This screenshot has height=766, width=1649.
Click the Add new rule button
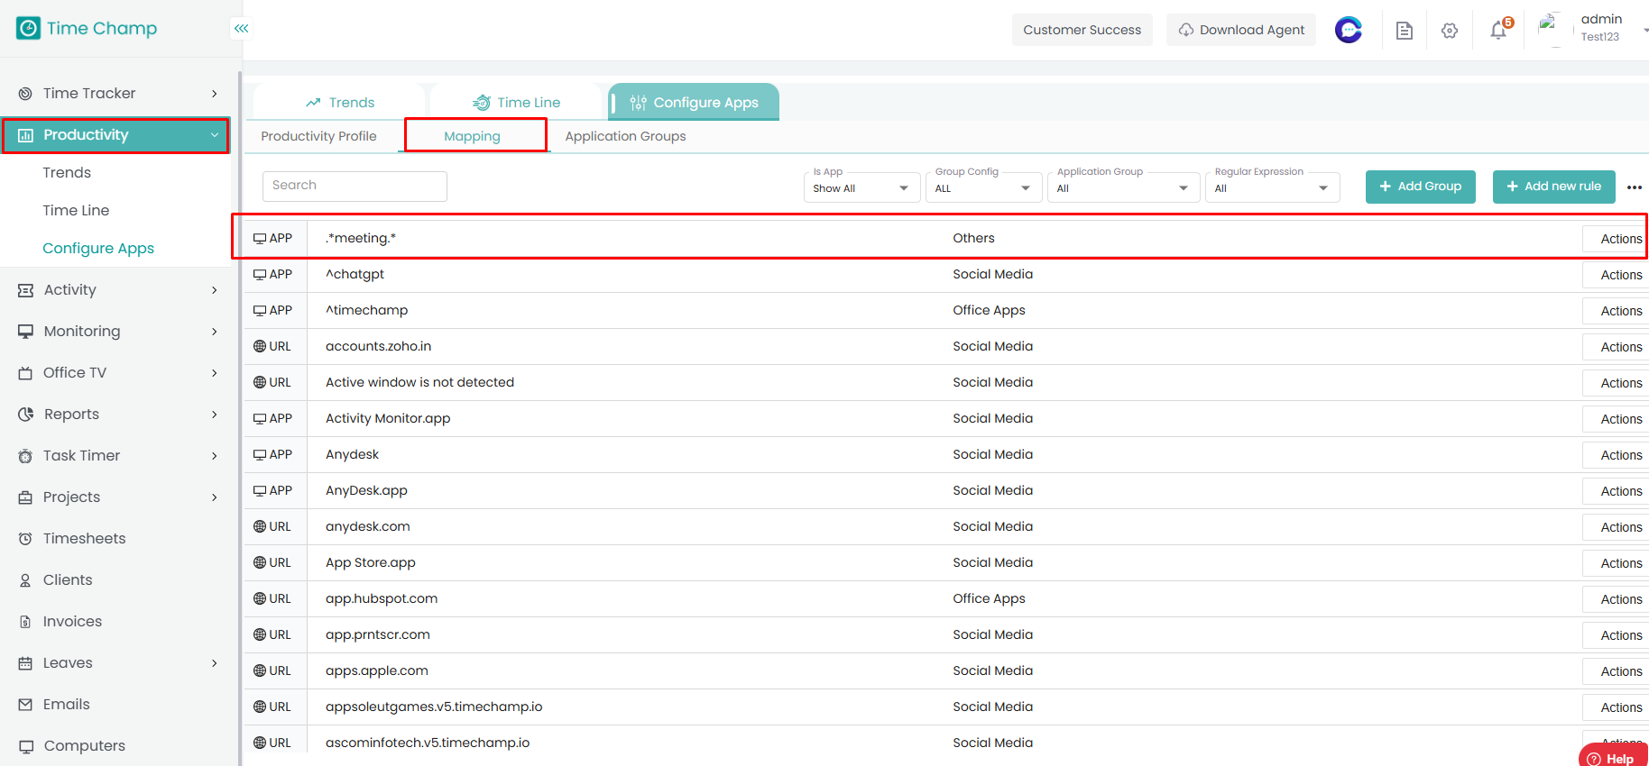1553,187
